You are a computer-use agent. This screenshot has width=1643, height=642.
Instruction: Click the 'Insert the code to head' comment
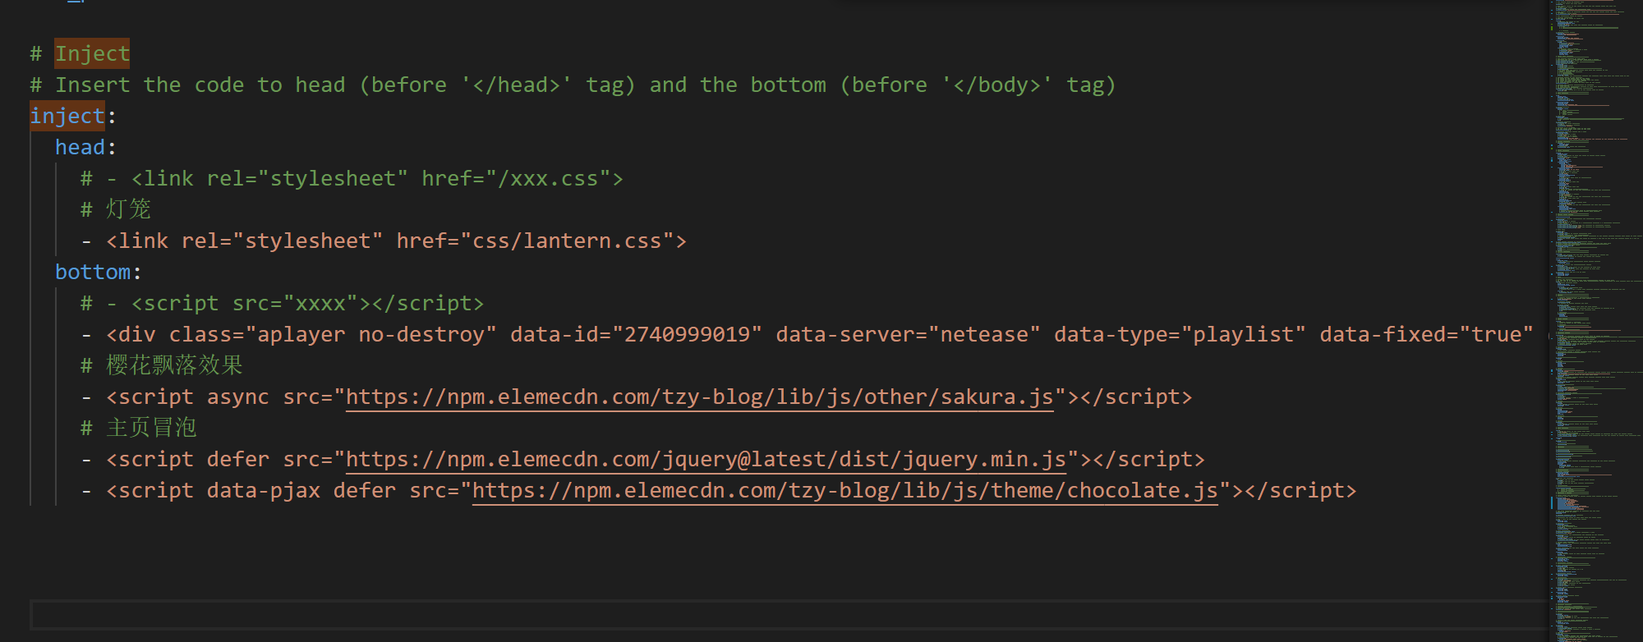click(x=573, y=85)
